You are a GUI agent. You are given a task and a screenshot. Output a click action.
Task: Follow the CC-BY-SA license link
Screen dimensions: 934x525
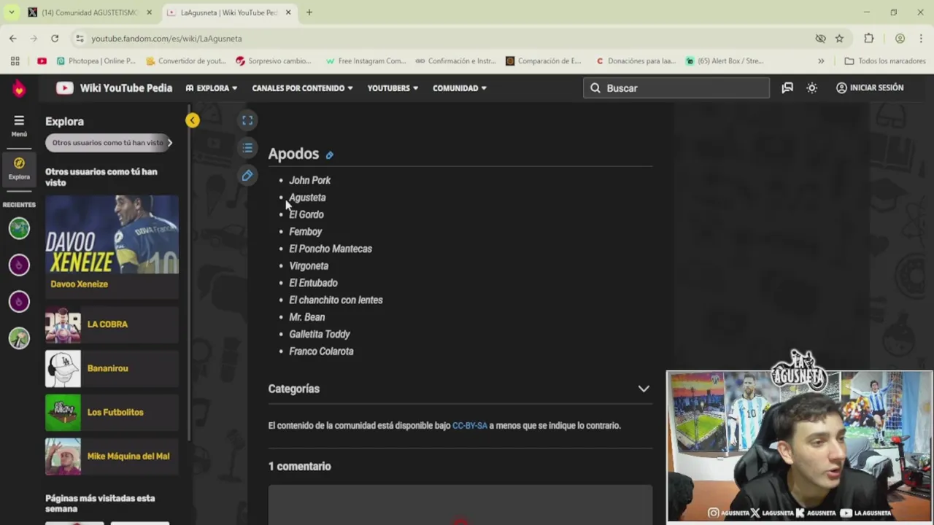[470, 426]
